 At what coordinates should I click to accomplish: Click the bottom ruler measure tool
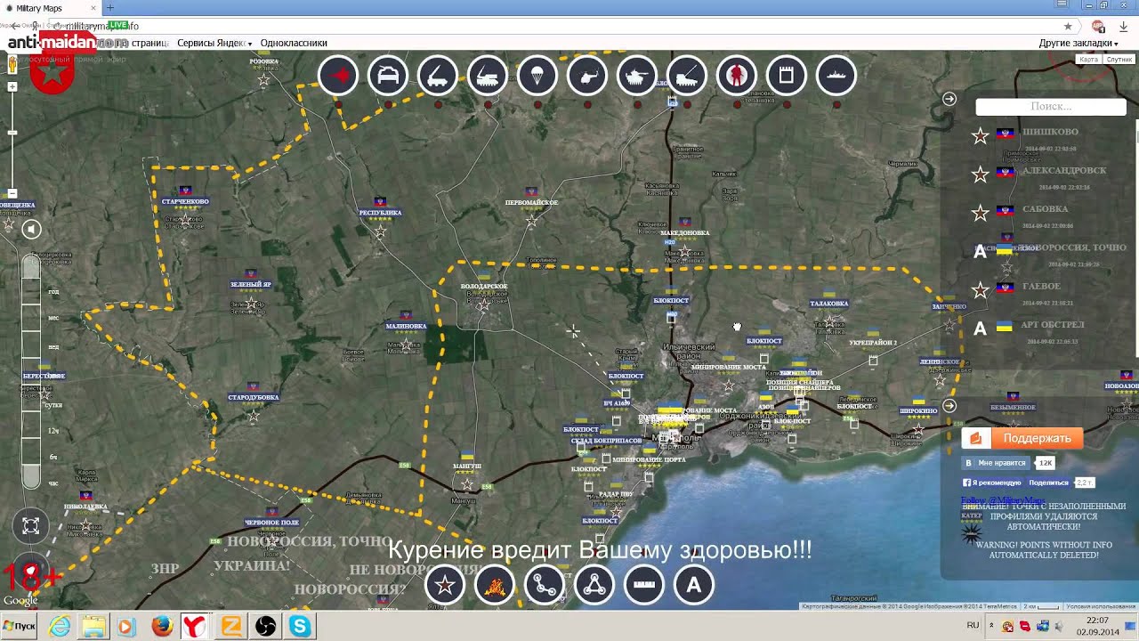(644, 585)
